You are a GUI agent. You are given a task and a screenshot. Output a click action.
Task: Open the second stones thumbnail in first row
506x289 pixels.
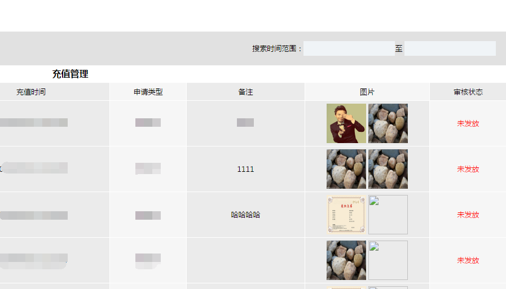point(388,123)
